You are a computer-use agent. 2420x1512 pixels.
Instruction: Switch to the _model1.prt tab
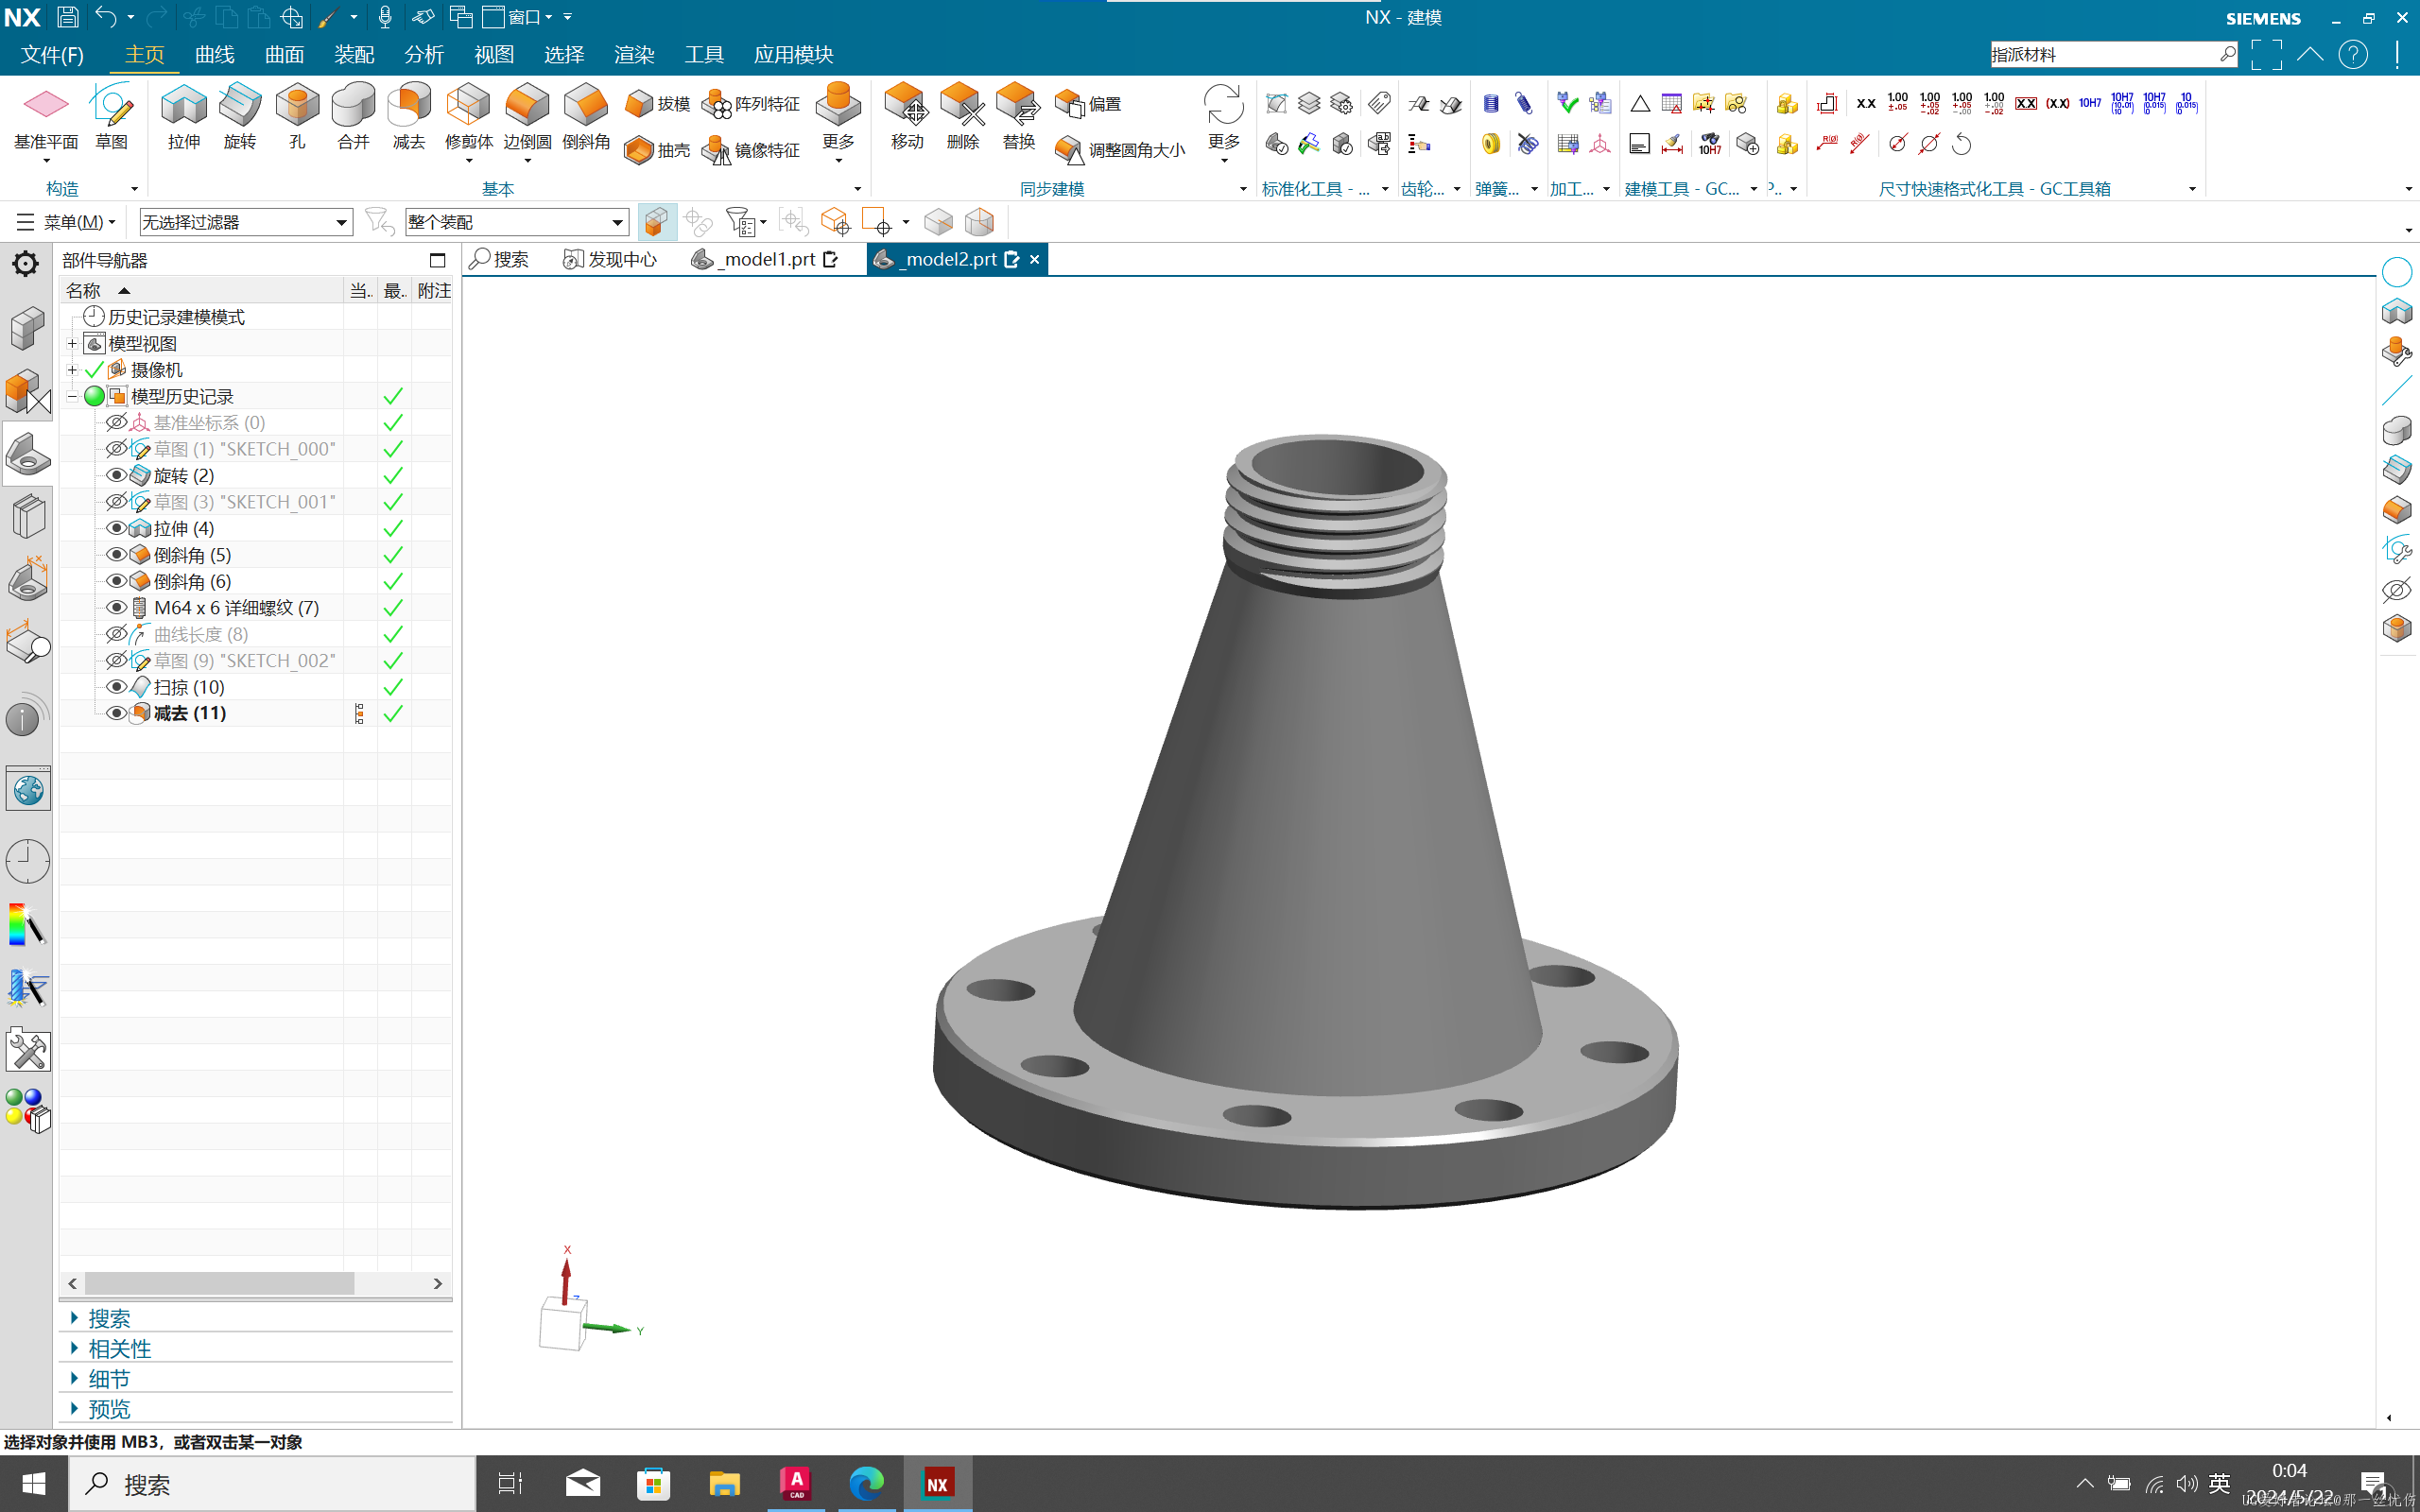[x=764, y=259]
